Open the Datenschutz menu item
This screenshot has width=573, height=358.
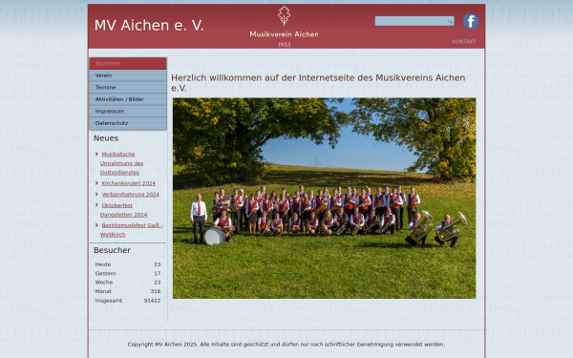[x=128, y=123]
